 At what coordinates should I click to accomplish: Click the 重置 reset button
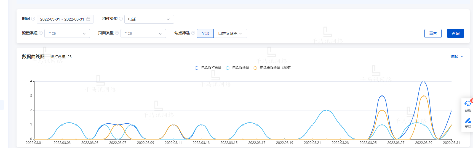(433, 33)
